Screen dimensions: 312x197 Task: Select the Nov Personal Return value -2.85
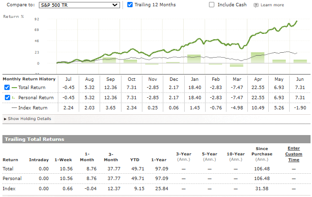(153, 97)
